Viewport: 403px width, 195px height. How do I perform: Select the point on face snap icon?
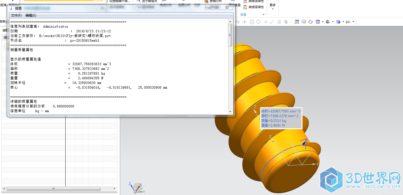point(279,22)
